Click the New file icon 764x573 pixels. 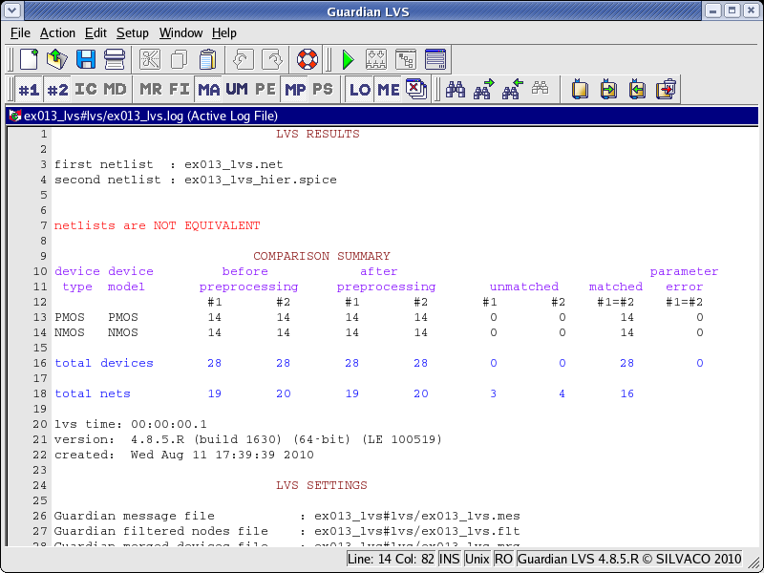coord(30,59)
